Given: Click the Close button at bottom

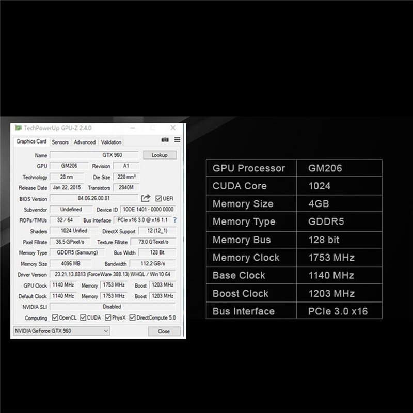Looking at the screenshot, I should tap(164, 331).
